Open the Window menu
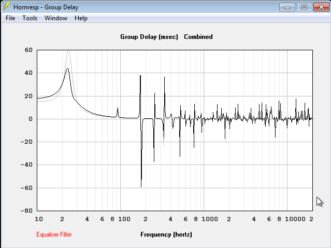 [x=56, y=18]
